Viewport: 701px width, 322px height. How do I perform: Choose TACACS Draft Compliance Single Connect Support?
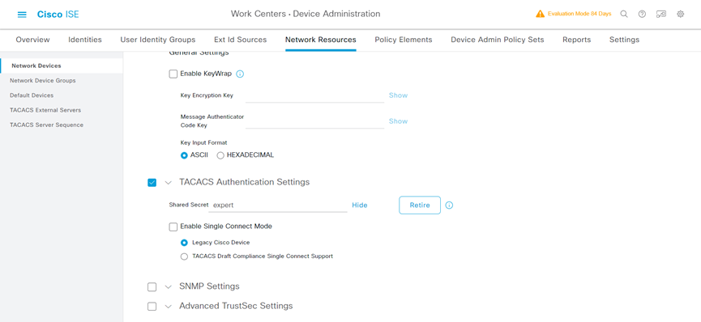click(x=184, y=256)
